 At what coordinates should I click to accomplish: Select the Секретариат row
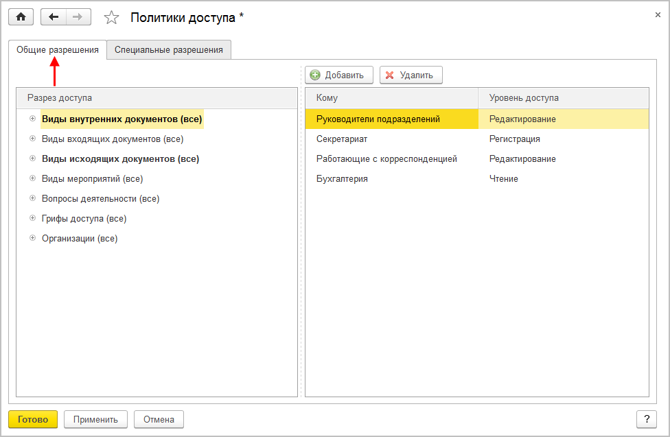click(342, 139)
